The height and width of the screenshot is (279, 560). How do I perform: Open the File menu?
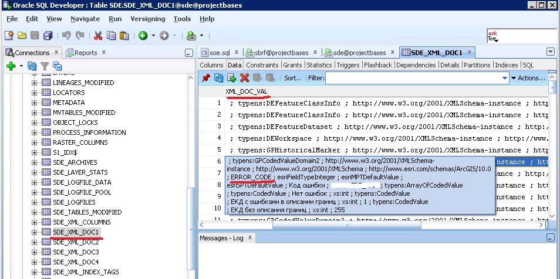click(x=12, y=19)
